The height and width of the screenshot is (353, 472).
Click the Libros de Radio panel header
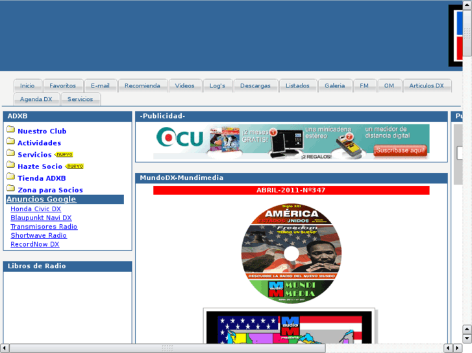tap(68, 266)
